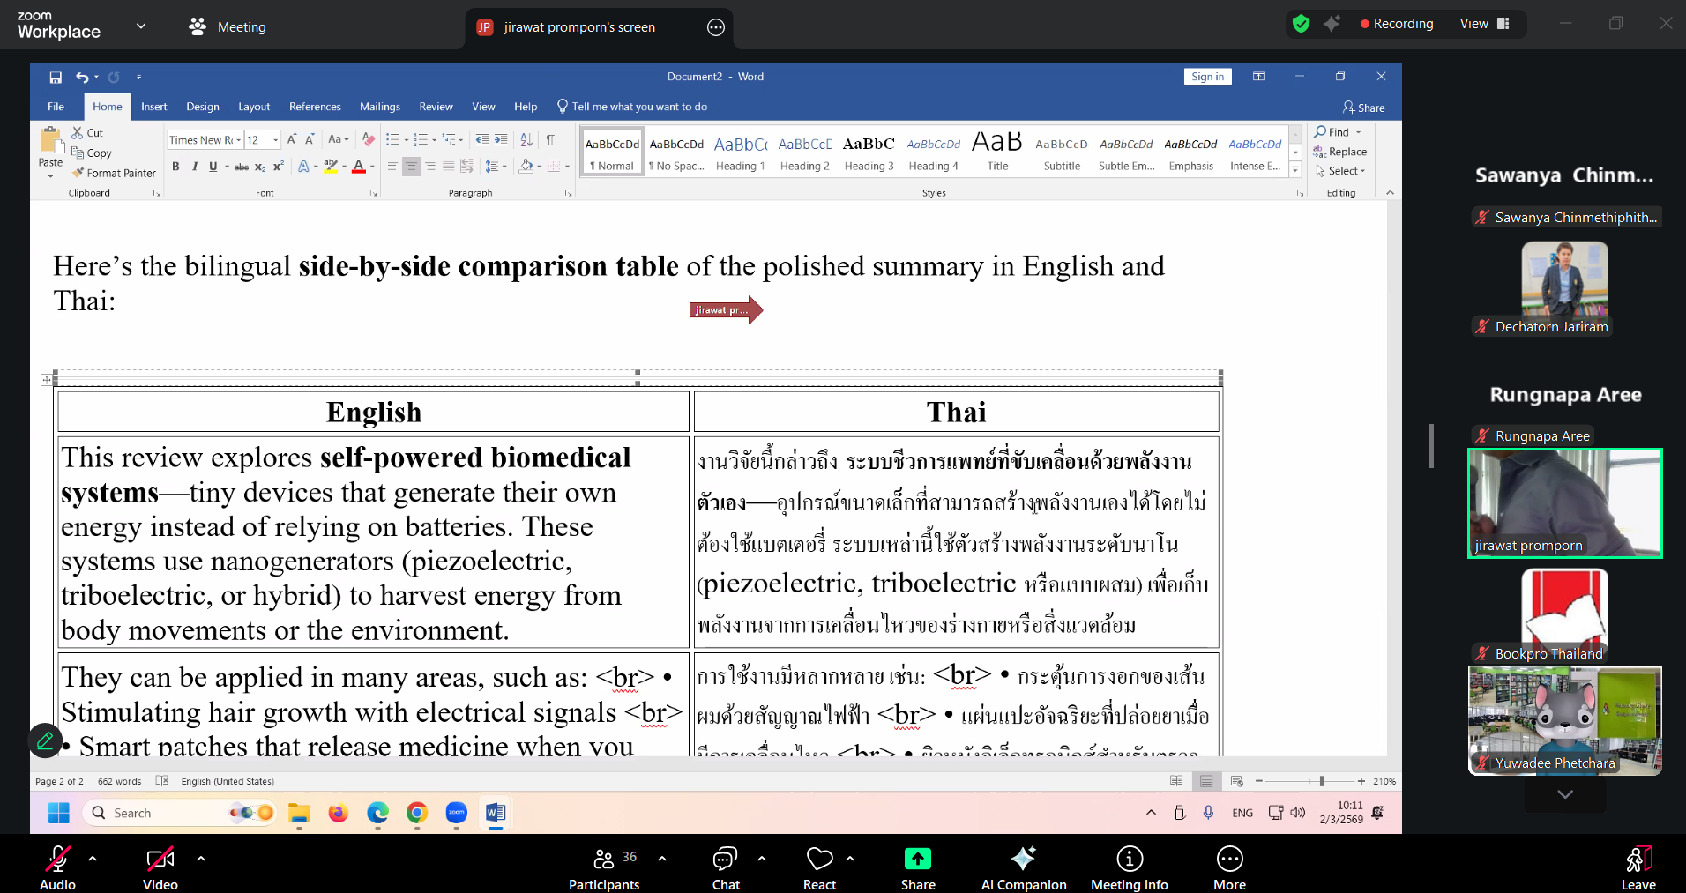Turn on the Video camera

click(160, 867)
